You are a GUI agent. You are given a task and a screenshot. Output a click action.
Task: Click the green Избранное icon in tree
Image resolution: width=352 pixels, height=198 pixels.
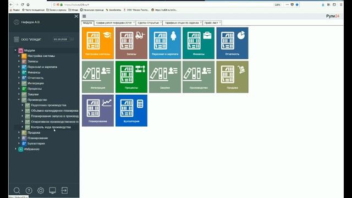[21, 149]
